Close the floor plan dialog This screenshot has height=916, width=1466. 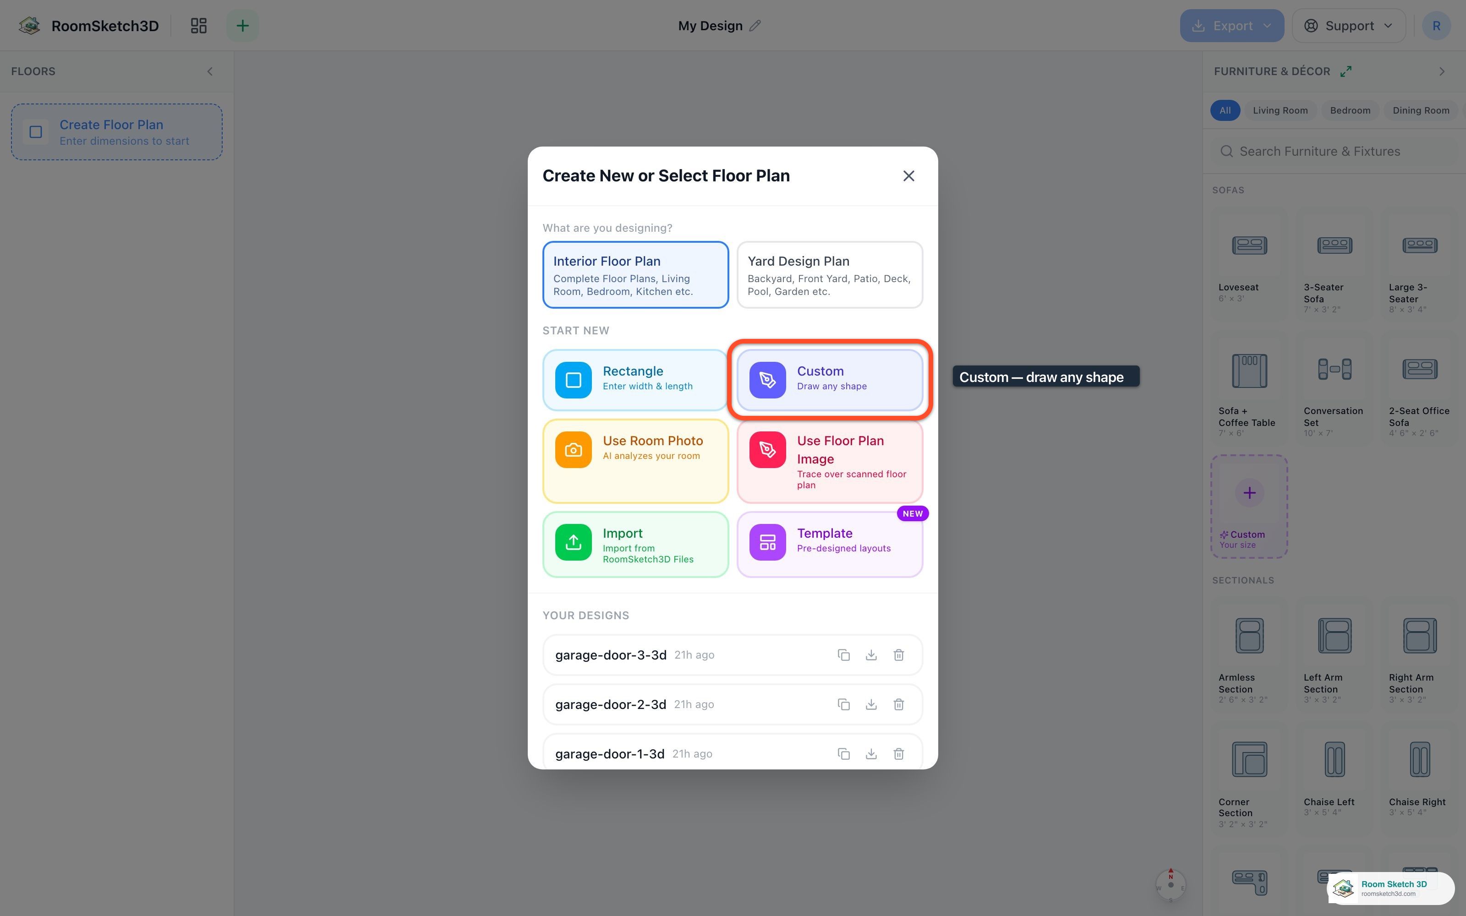click(x=908, y=176)
